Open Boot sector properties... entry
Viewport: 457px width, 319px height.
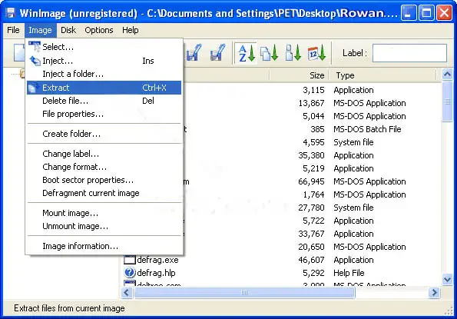(104, 180)
